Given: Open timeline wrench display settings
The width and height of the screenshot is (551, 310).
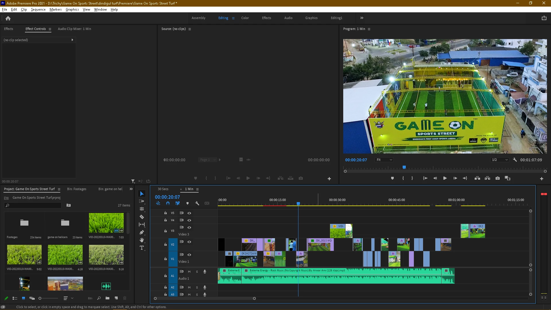Looking at the screenshot, I should click(197, 203).
